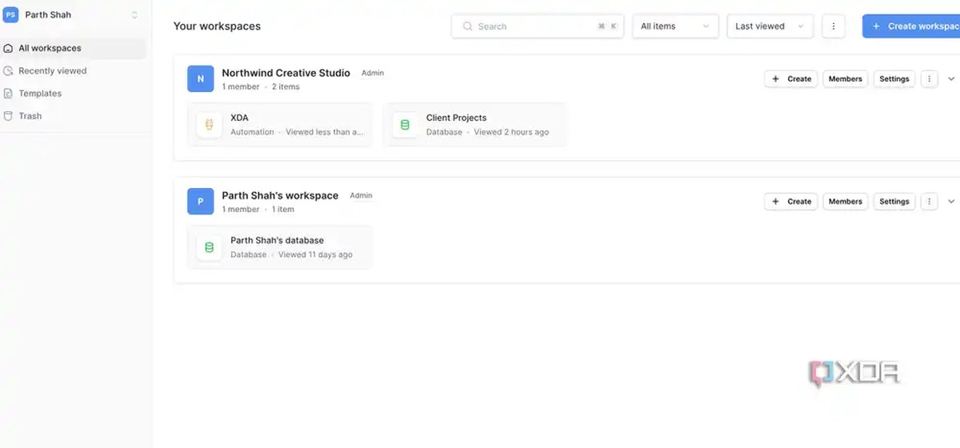Click the Trash icon in sidebar

[x=9, y=116]
